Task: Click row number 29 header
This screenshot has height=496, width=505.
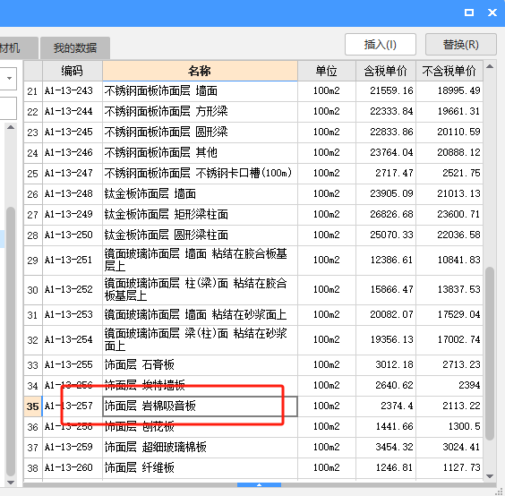Action: click(x=33, y=261)
